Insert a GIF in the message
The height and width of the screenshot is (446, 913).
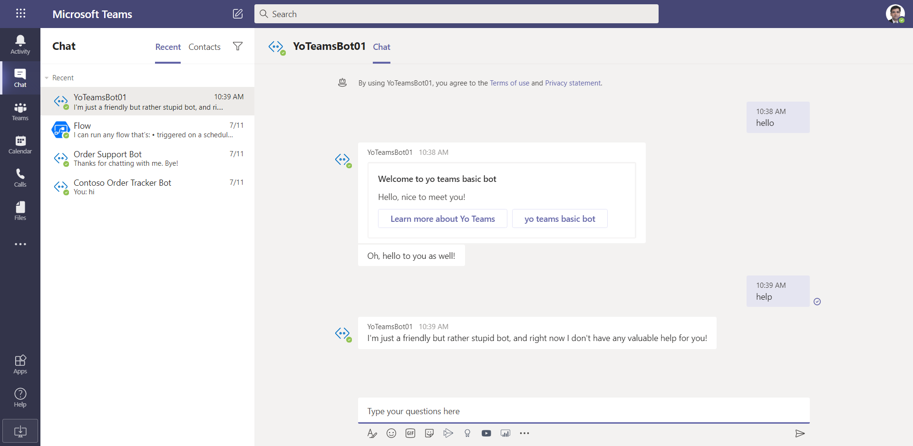click(410, 433)
